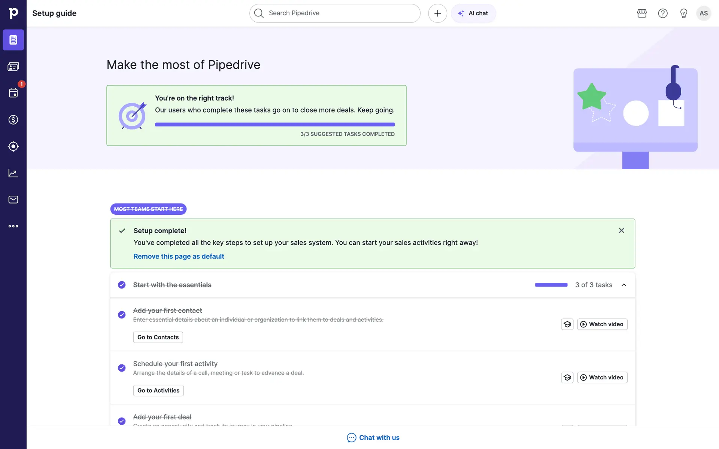719x449 pixels.
Task: Open the quick add plus menu
Action: coord(437,13)
